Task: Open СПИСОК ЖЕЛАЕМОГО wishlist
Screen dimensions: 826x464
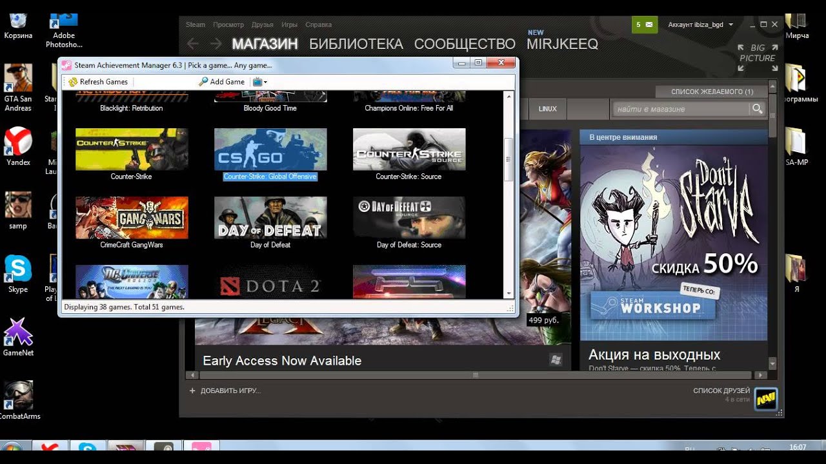Action: (x=712, y=92)
